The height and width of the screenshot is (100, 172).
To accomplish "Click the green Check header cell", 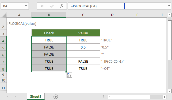I will pos(49,33).
